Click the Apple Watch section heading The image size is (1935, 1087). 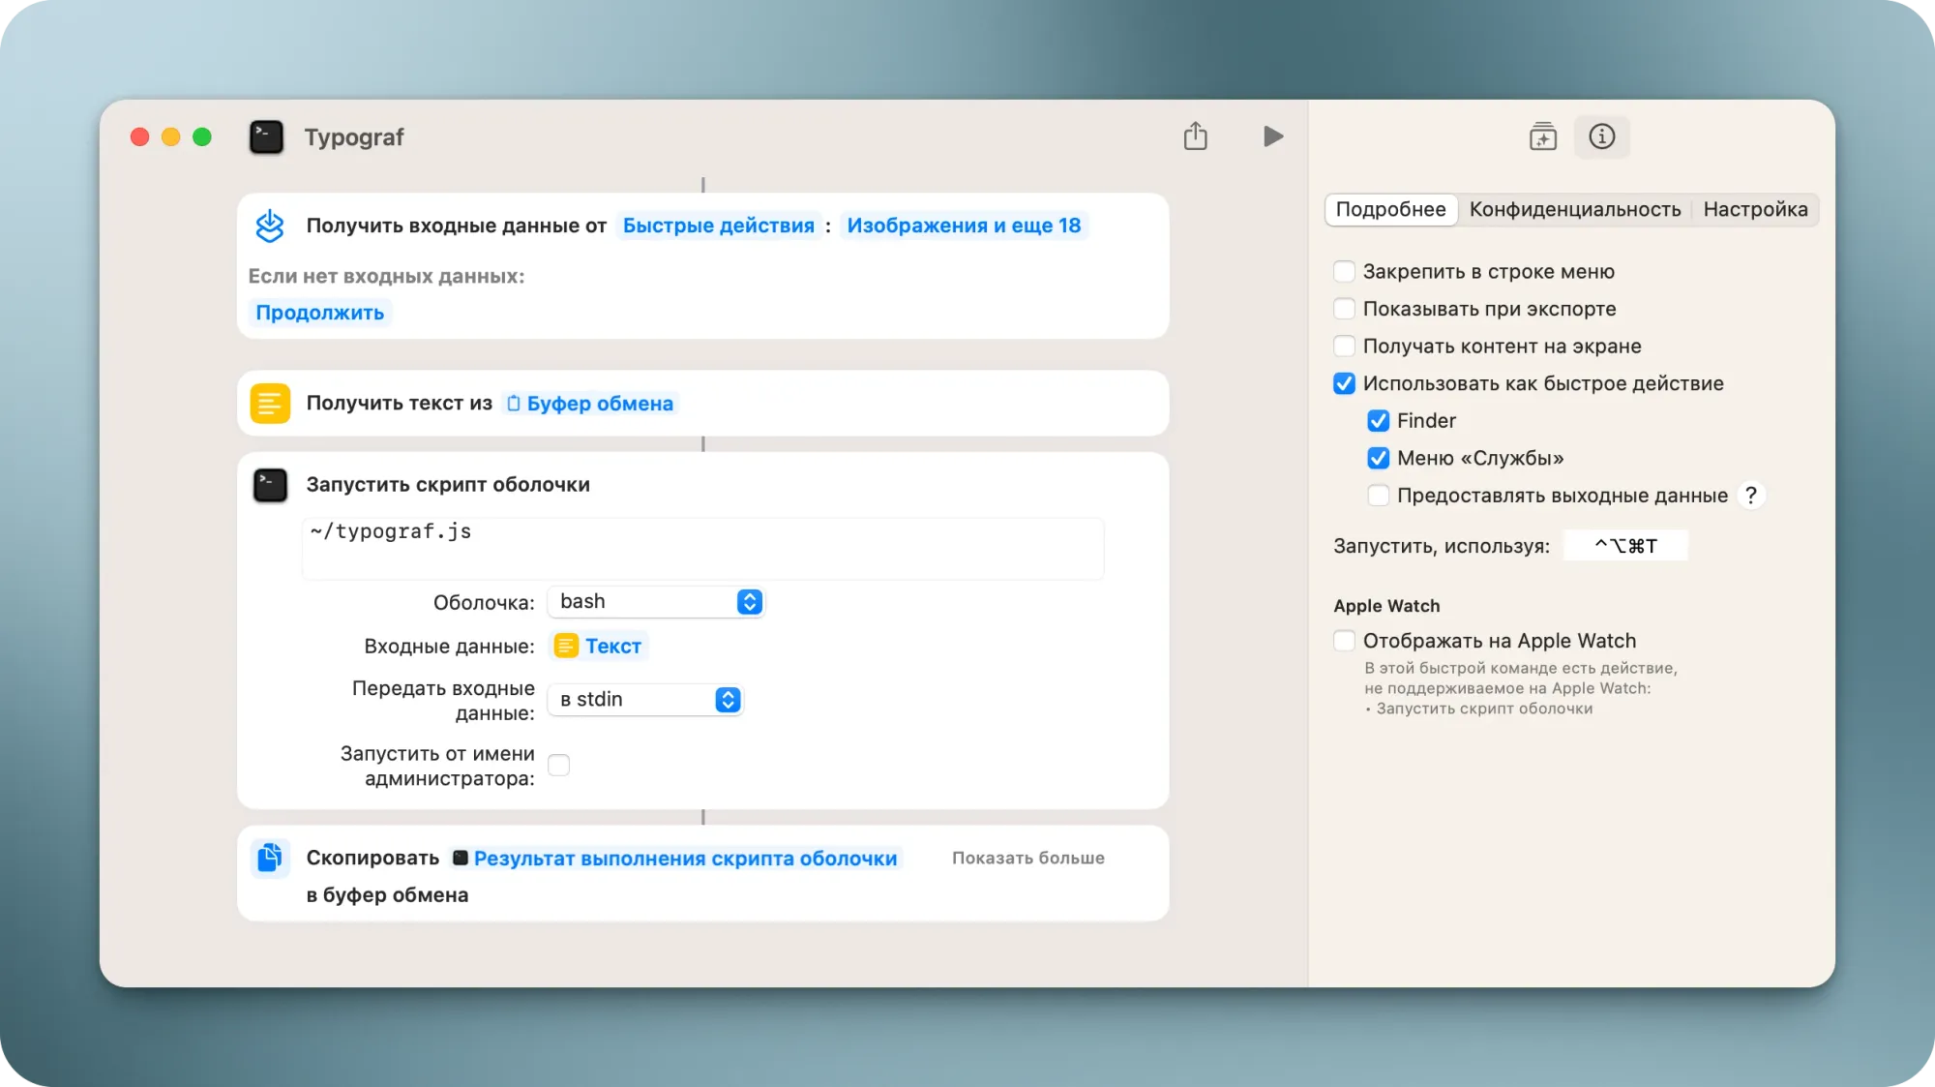tap(1386, 606)
